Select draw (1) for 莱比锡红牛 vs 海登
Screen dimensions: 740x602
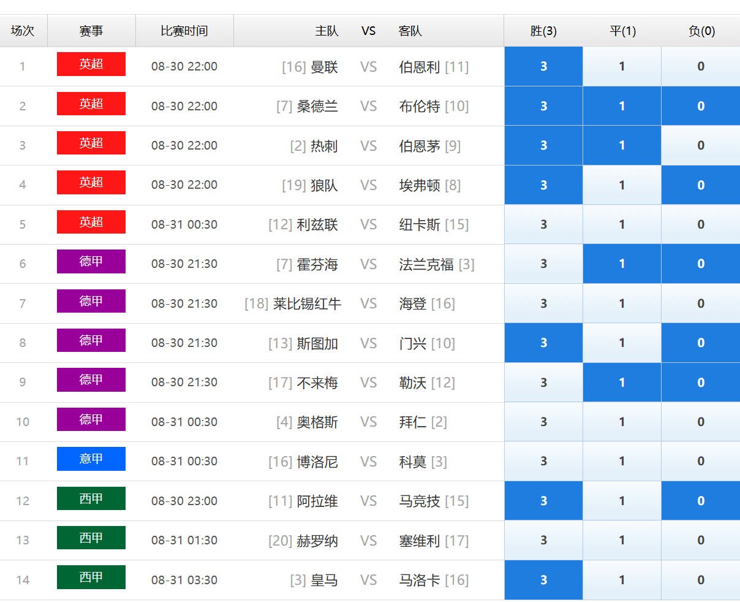pos(622,303)
